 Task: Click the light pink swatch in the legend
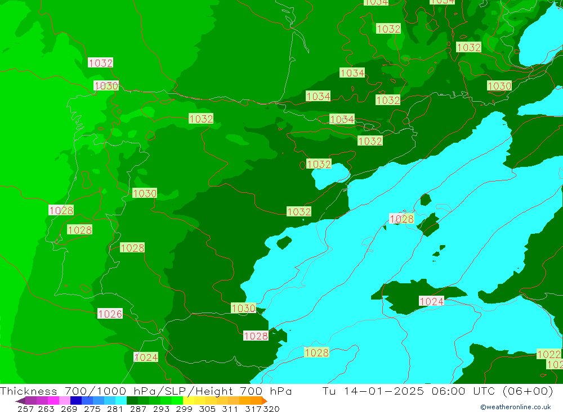coord(65,401)
